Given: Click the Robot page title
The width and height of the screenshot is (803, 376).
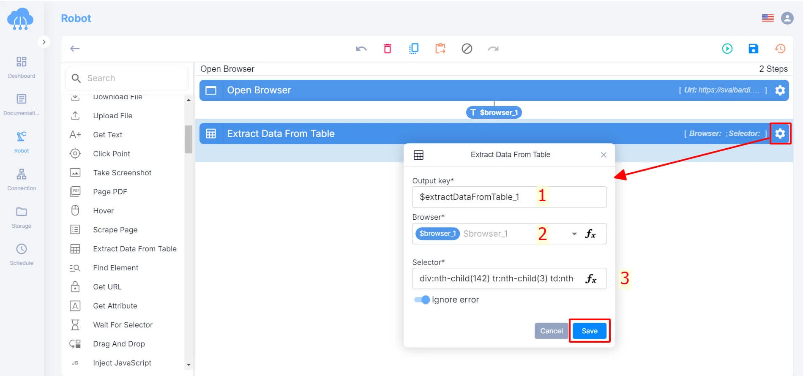Looking at the screenshot, I should pos(76,18).
